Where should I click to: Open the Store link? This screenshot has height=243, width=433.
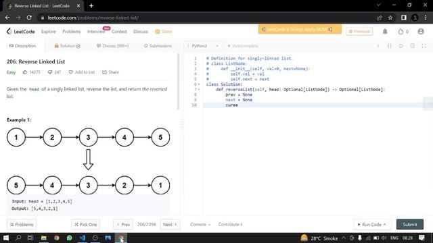click(164, 32)
